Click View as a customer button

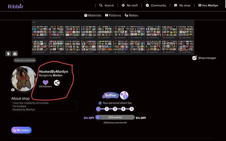coord(25,60)
